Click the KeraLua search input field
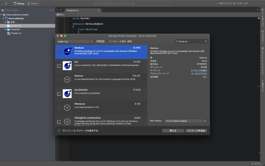Image resolution: width=265 pixels, height=166 pixels. point(191,41)
